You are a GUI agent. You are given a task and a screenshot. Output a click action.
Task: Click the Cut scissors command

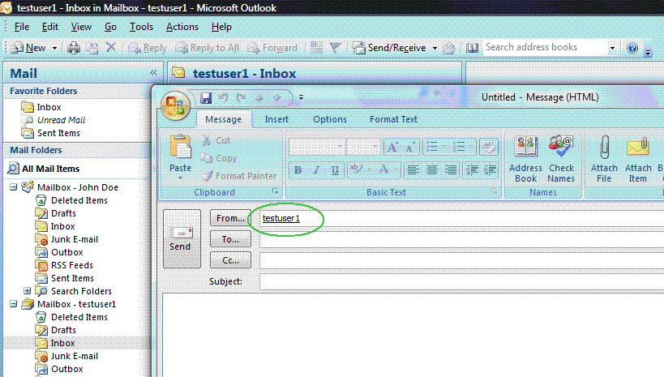pos(216,140)
